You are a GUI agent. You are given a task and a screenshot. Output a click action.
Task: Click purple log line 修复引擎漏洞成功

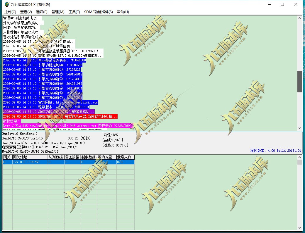point(49,112)
